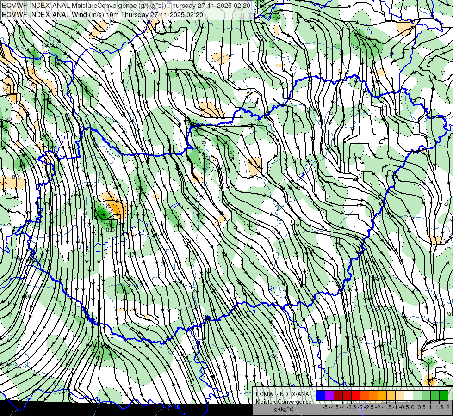
Task: Click the darkest green legend swatch
Action: tap(444, 396)
